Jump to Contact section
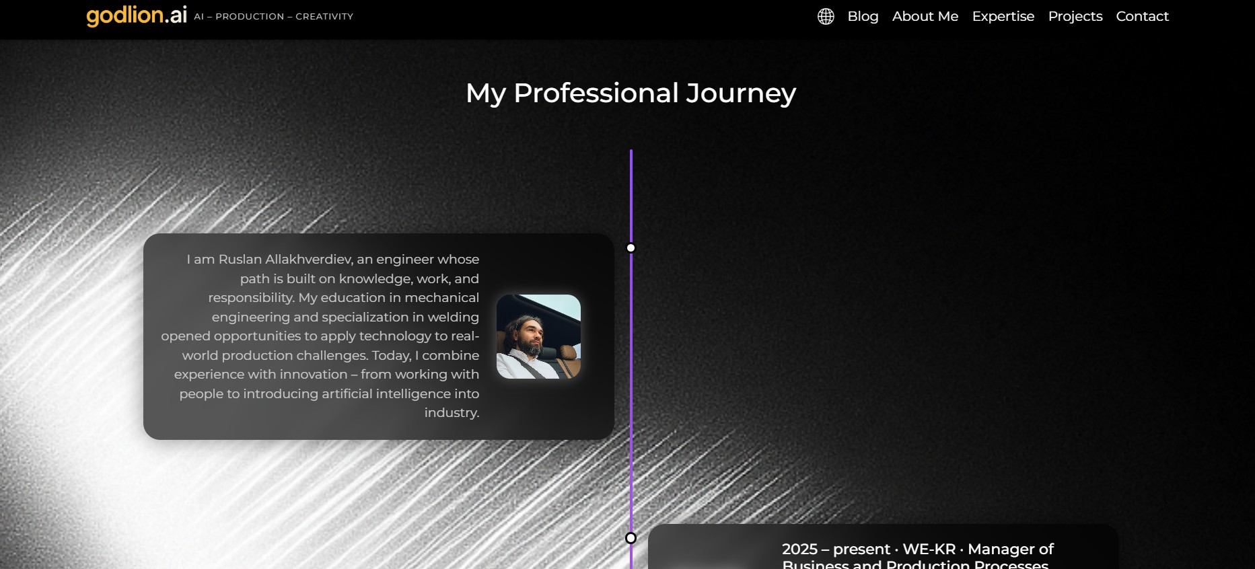The height and width of the screenshot is (569, 1255). click(1143, 16)
